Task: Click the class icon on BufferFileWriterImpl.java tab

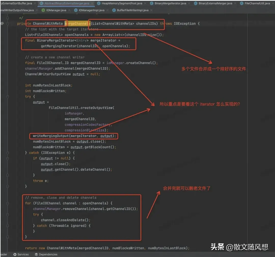Action: point(114,10)
